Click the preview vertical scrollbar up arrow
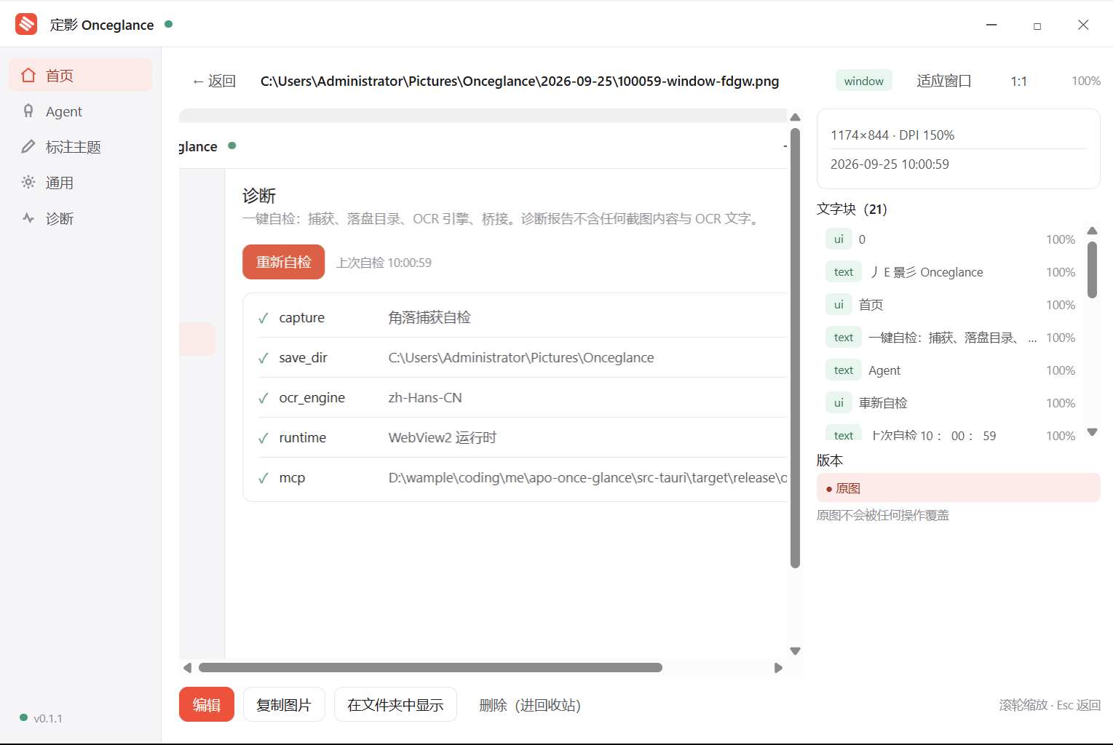 coord(795,117)
